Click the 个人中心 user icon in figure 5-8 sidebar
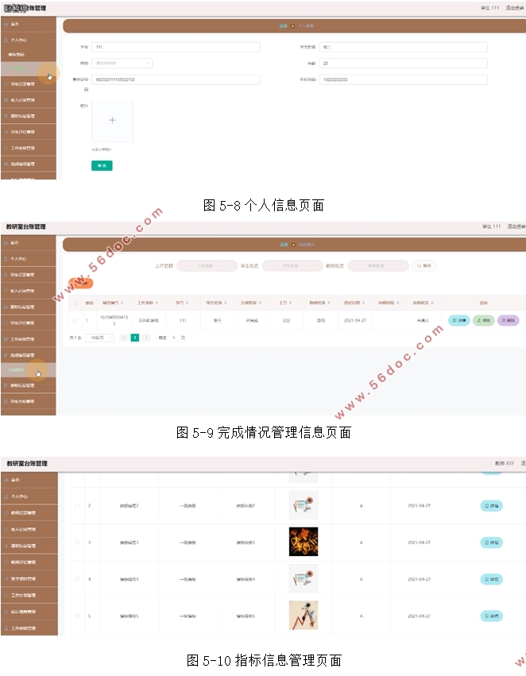This screenshot has width=526, height=676. coord(6,40)
